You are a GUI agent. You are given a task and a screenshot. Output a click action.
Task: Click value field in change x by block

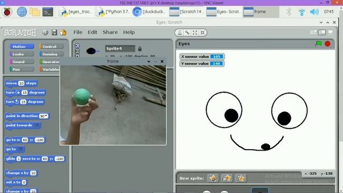[33, 173]
